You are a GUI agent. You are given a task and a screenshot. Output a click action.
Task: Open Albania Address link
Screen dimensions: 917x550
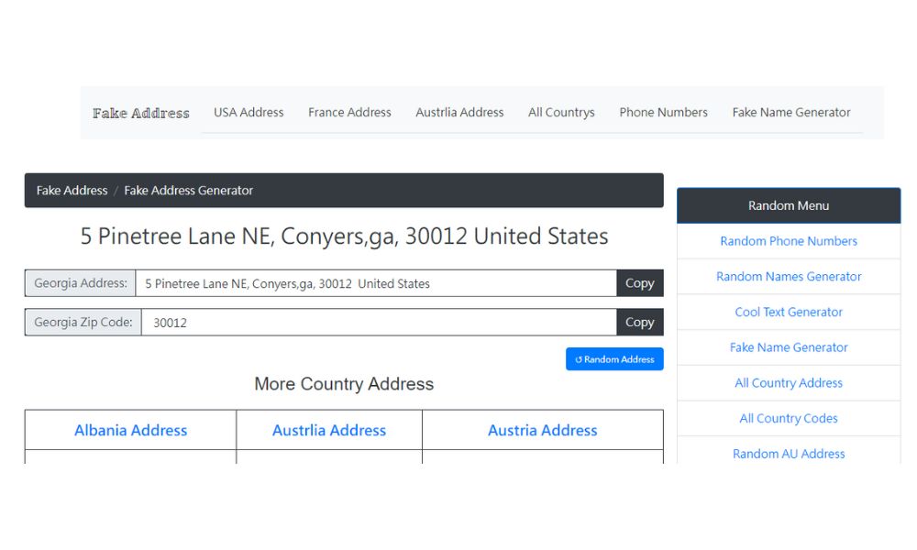(130, 430)
